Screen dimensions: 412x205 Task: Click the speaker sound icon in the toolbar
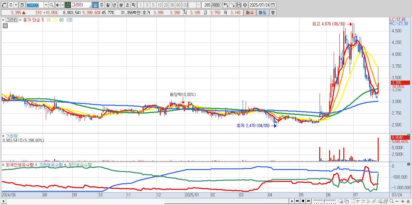click(x=58, y=5)
